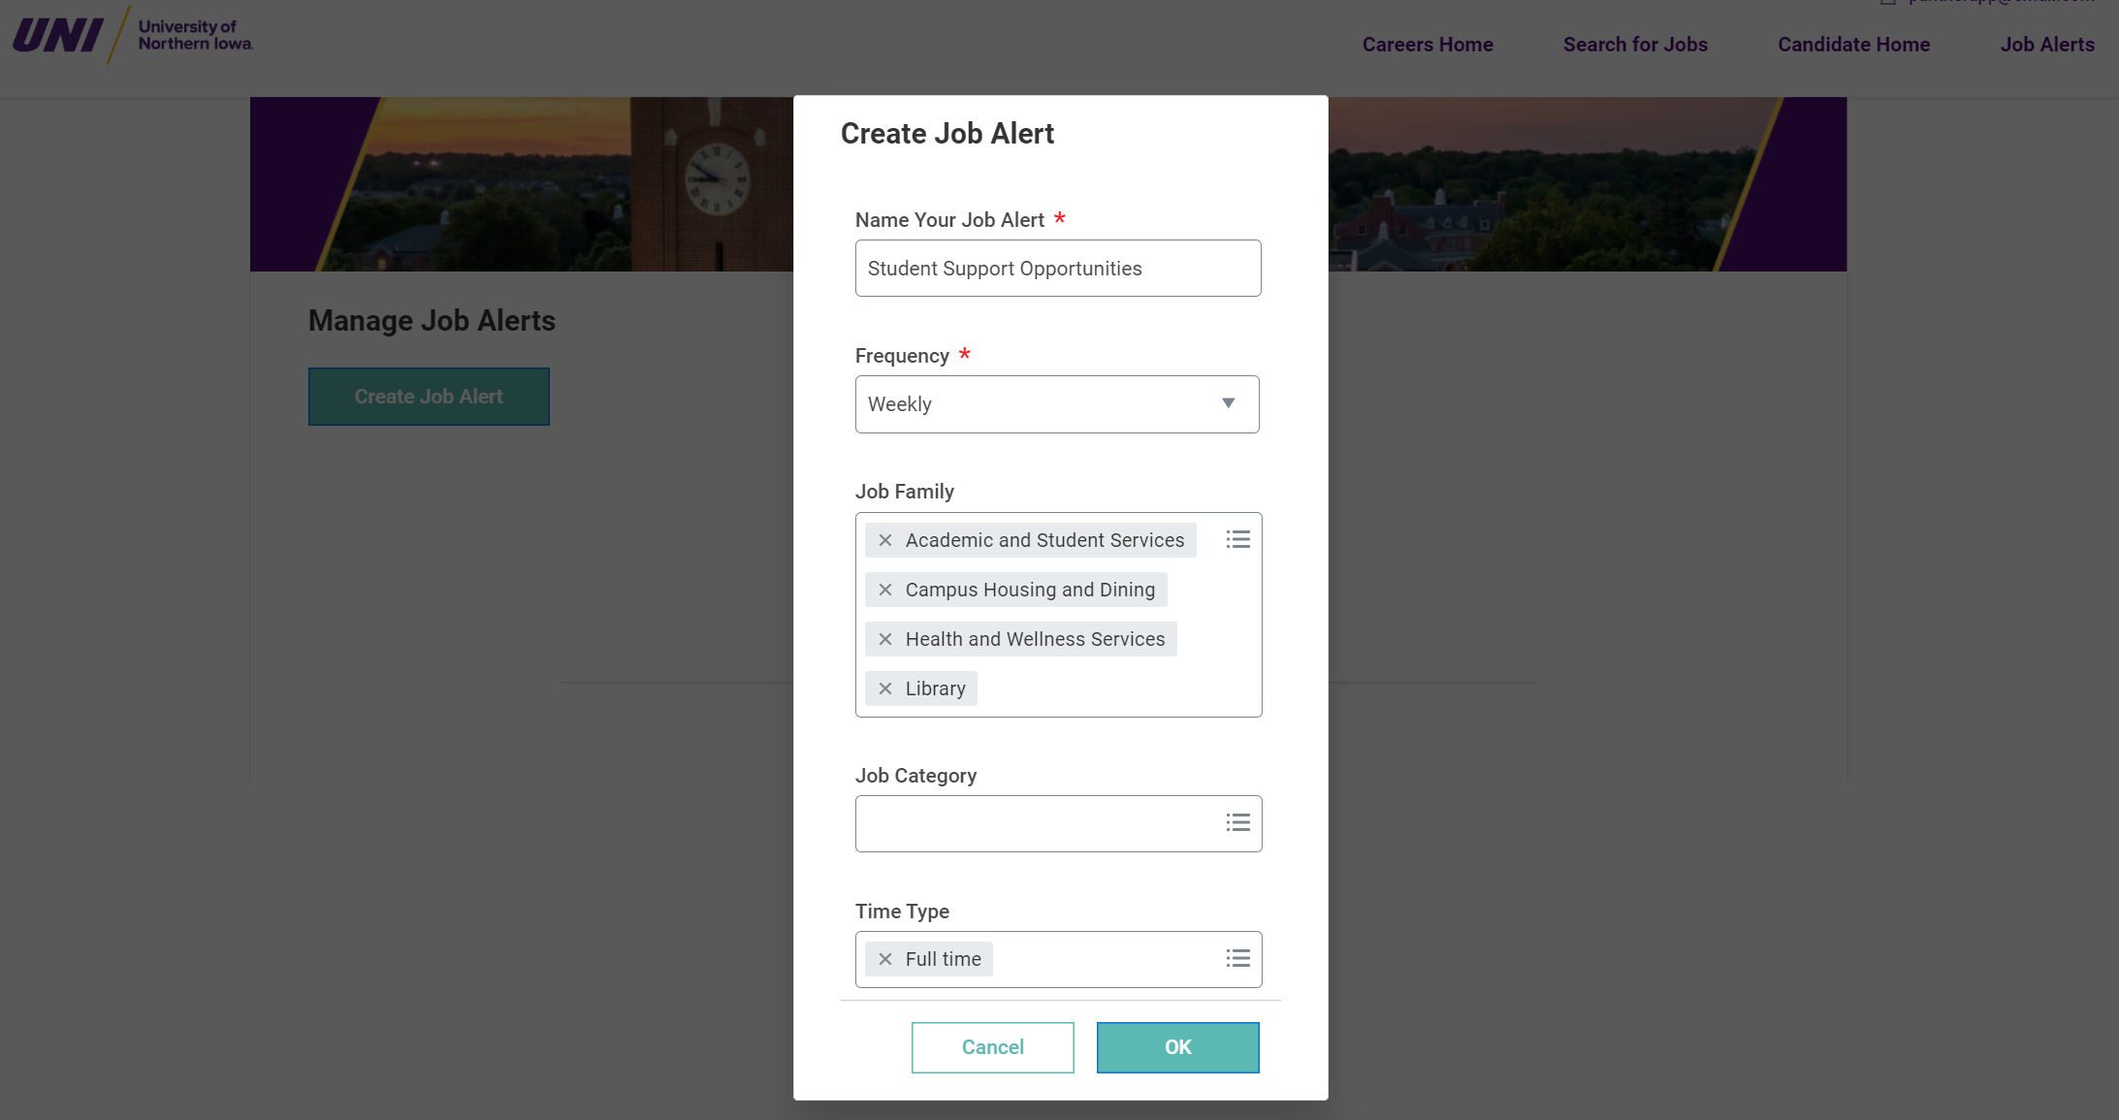Click the X icon to remove Full time filter

[884, 959]
